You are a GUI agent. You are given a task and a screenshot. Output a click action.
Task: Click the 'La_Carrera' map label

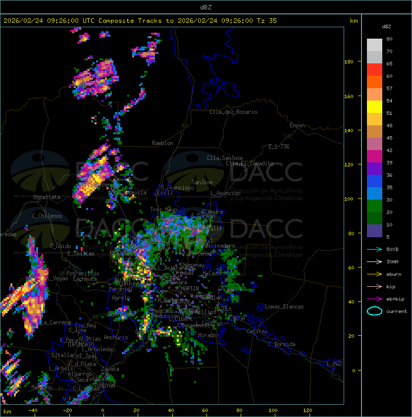[x=55, y=322]
